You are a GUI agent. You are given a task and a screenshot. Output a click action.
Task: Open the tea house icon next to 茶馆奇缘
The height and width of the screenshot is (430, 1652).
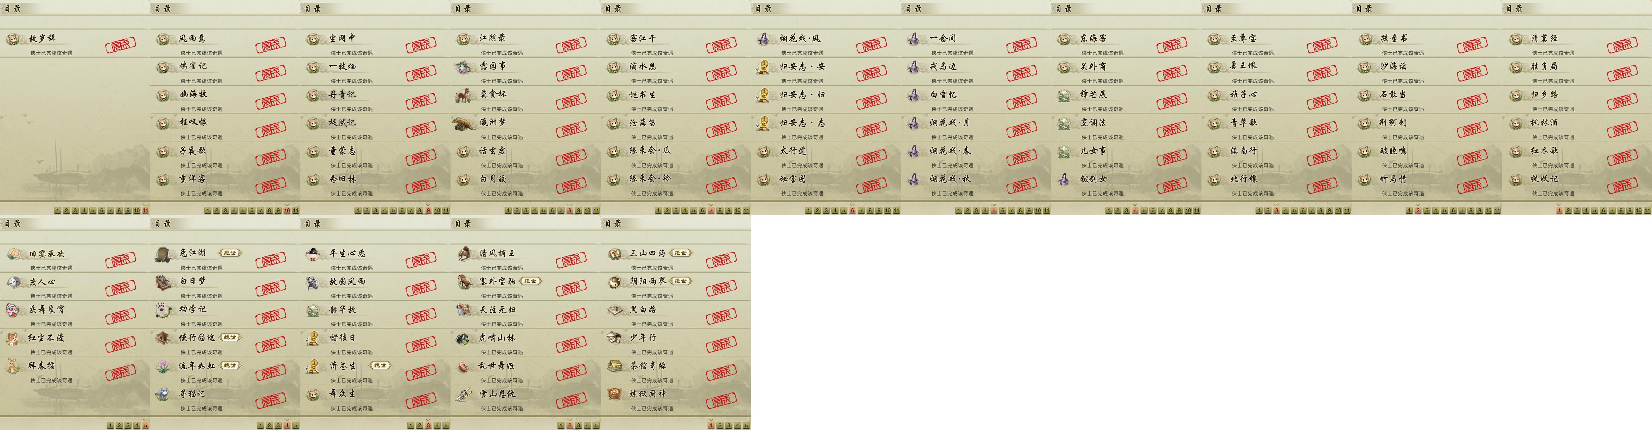(614, 366)
